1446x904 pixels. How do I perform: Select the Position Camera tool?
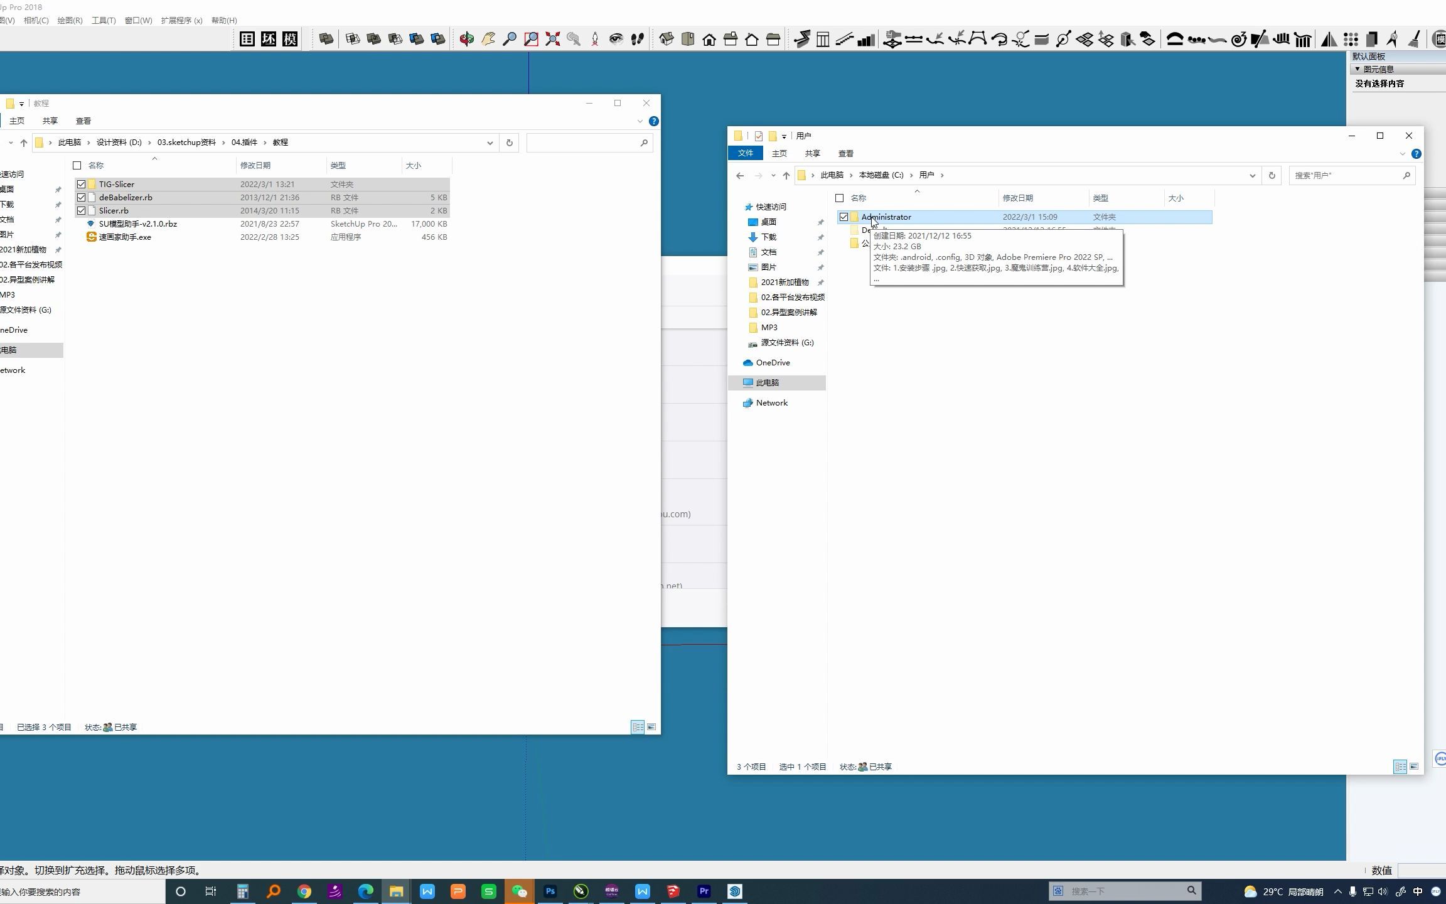595,39
